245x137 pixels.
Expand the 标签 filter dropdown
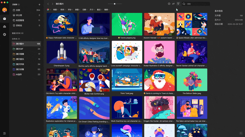coord(56,10)
